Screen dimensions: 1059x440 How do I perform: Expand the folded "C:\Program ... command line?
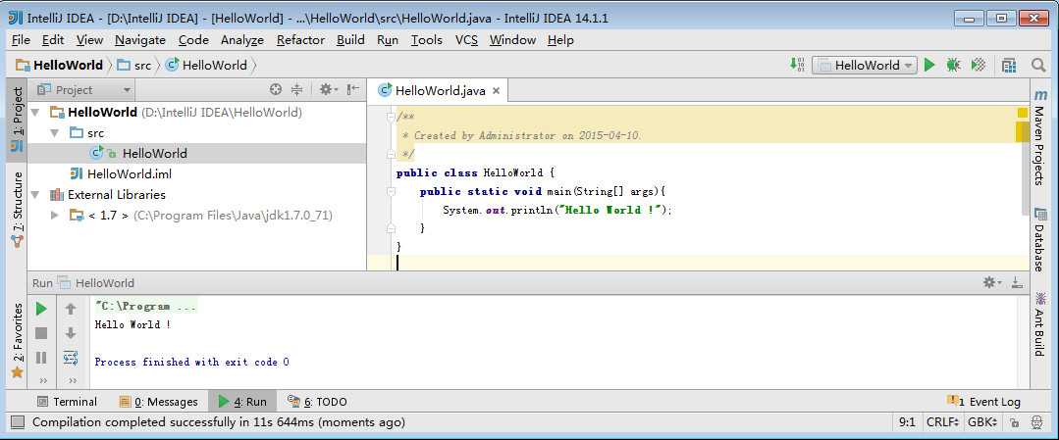pos(145,307)
